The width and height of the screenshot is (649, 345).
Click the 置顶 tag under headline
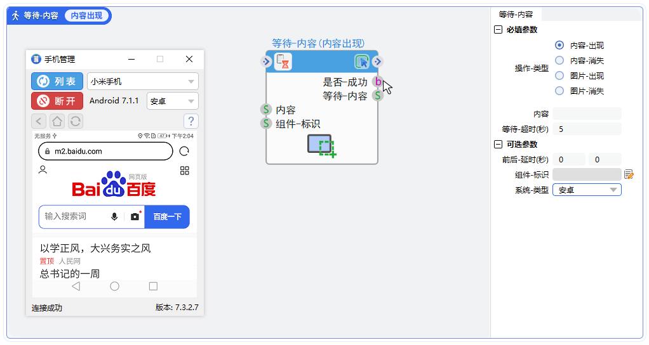coord(47,261)
